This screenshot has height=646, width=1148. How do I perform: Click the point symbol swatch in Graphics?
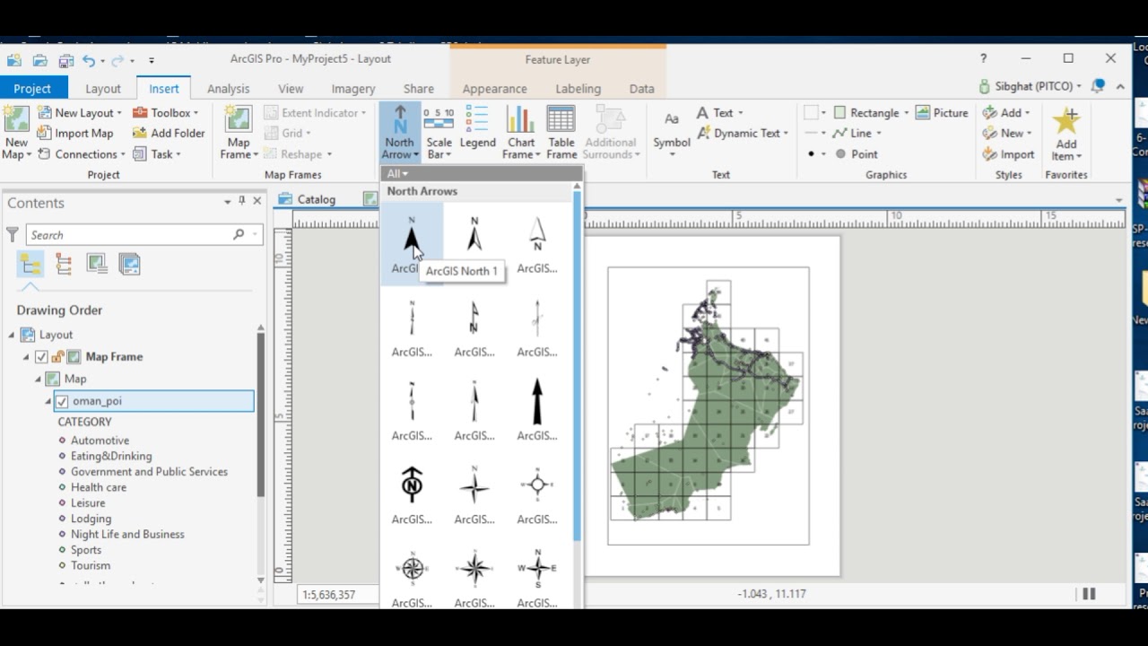tap(812, 154)
